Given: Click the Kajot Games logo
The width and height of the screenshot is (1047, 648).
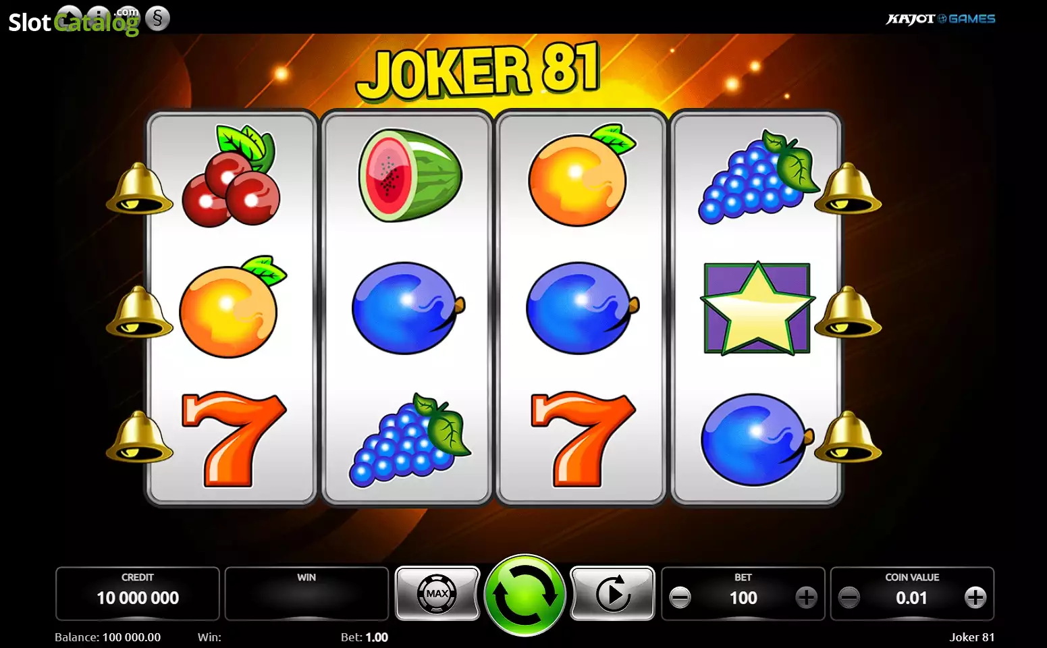Looking at the screenshot, I should pyautogui.click(x=940, y=19).
